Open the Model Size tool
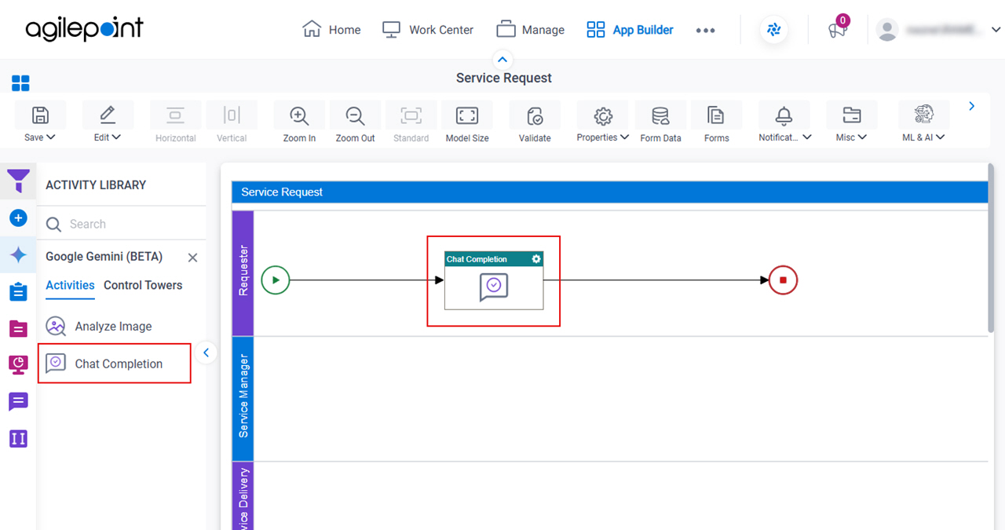The height and width of the screenshot is (530, 1005). [467, 123]
